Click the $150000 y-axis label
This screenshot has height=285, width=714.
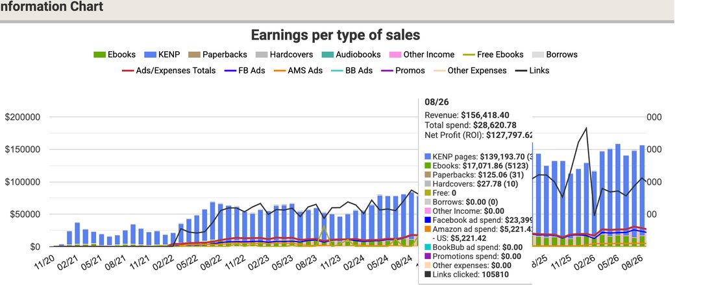click(22, 150)
